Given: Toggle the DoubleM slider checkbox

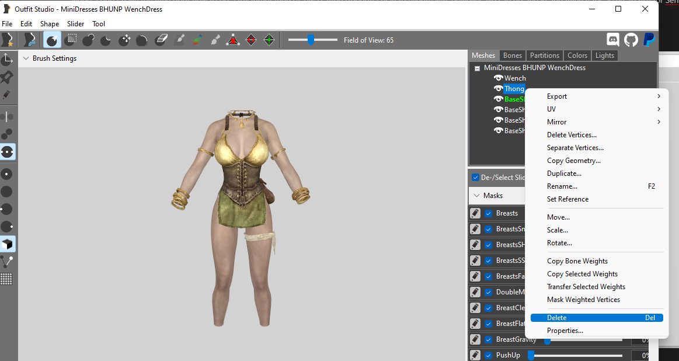Looking at the screenshot, I should (x=489, y=292).
